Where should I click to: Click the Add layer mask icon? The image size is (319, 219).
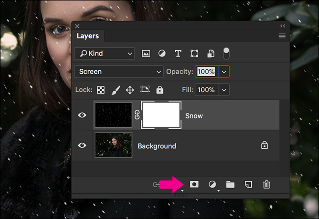[194, 185]
